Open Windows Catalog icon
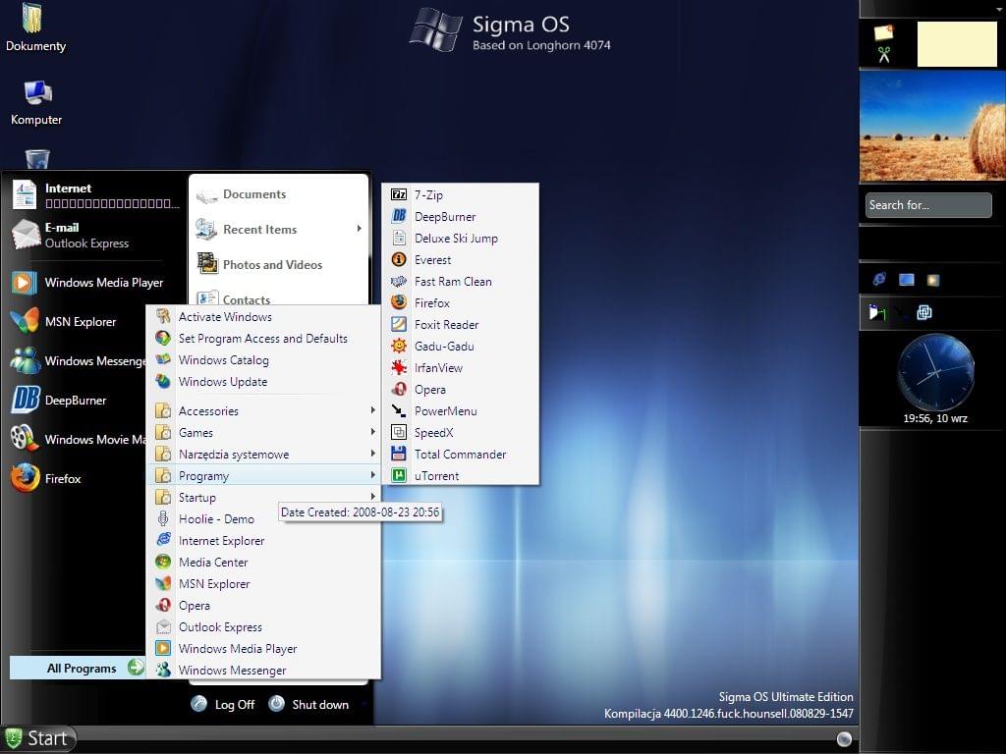1006x754 pixels. (163, 359)
